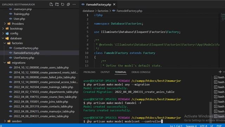
Task: Open ContactFactory.php file
Action: (26, 48)
